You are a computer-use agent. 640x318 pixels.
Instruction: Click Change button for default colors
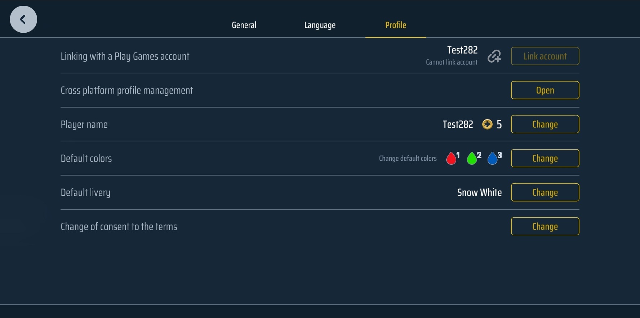[x=545, y=158]
